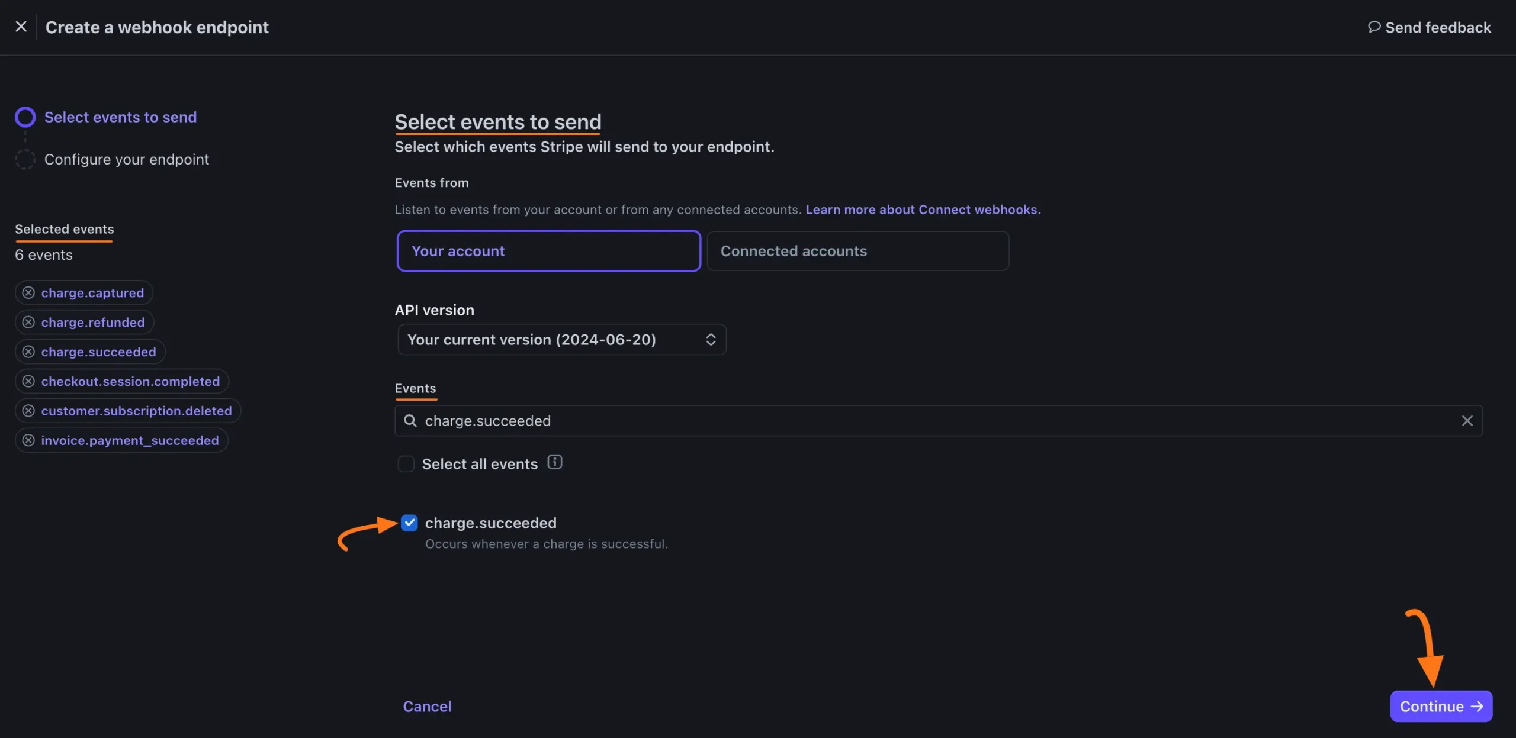Click Cancel to abandon the webhook setup
The width and height of the screenshot is (1516, 738).
[x=427, y=706]
